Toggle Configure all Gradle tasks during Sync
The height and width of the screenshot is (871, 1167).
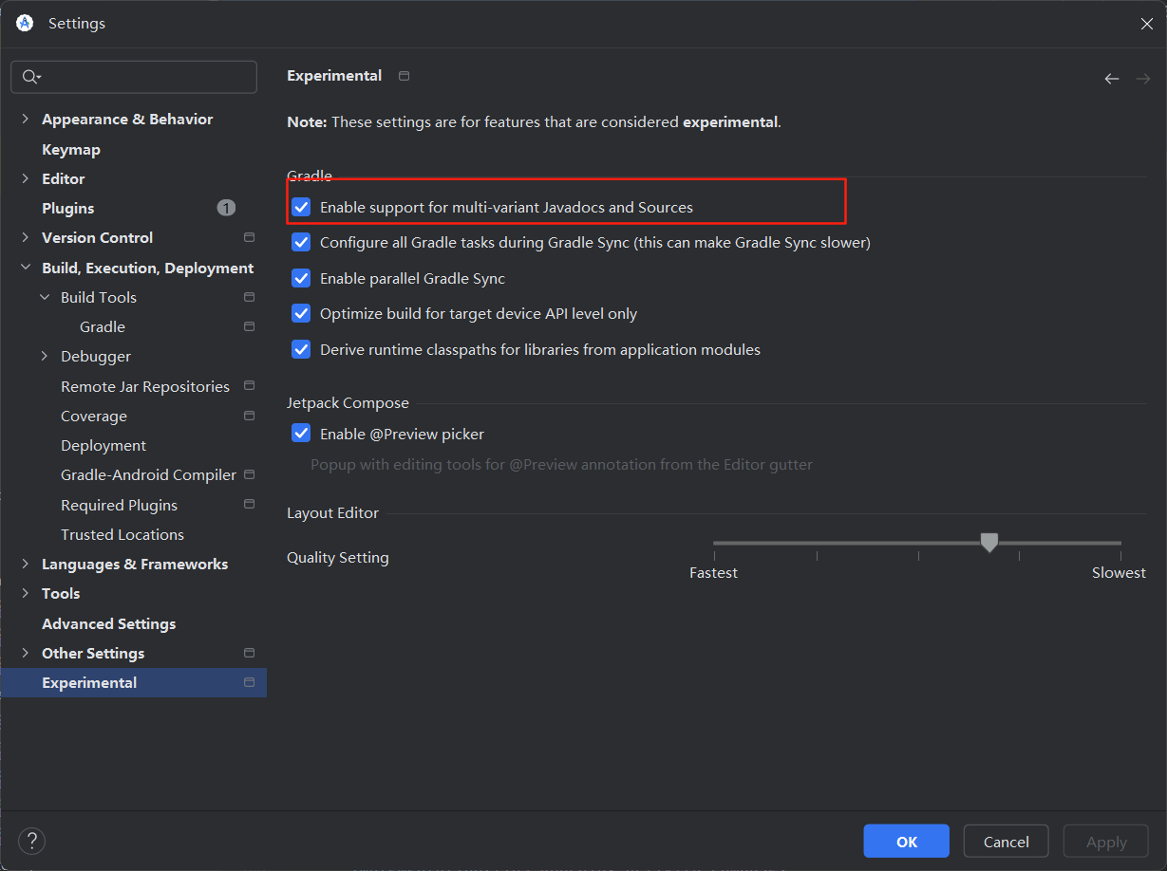pos(301,242)
